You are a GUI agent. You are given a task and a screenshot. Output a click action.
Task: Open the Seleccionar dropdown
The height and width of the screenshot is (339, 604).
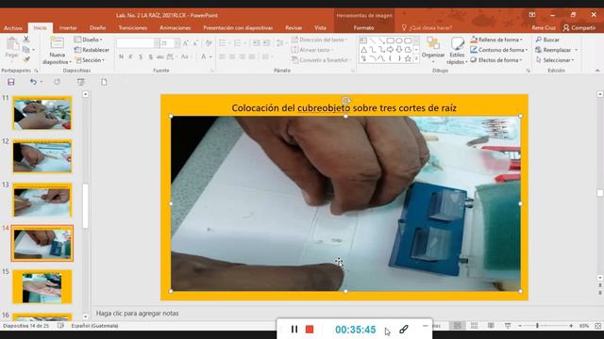(x=555, y=60)
